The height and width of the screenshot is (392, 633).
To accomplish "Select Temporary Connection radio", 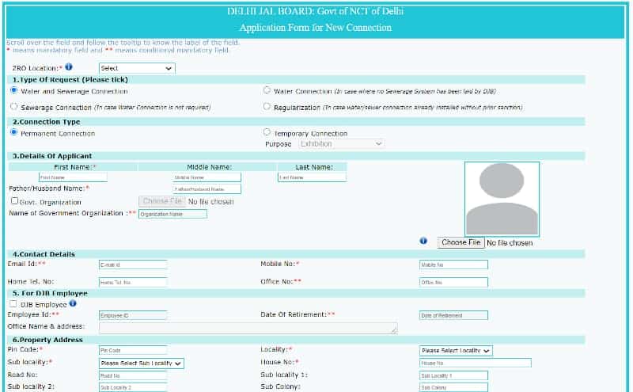I will pos(267,132).
